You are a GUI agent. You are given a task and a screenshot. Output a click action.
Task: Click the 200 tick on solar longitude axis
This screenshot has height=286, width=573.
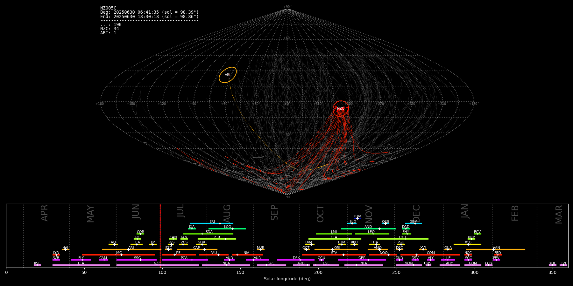pyautogui.click(x=318, y=272)
